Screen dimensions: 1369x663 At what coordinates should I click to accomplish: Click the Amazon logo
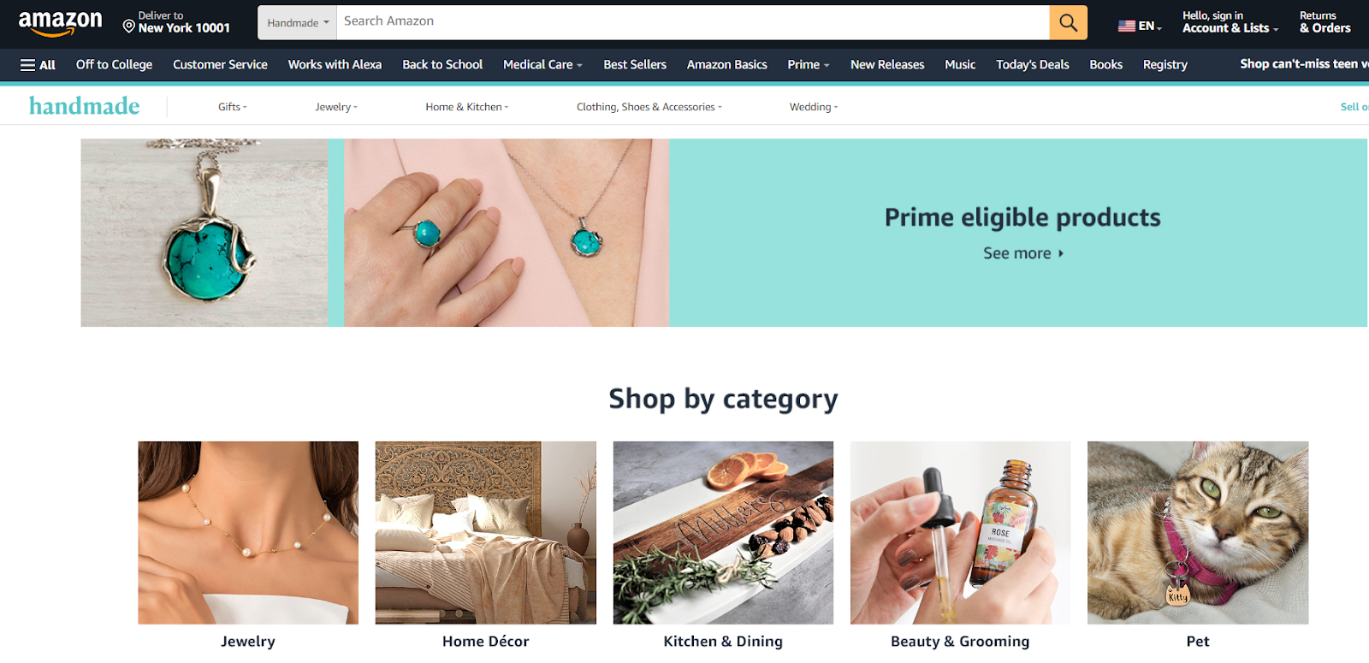[60, 23]
